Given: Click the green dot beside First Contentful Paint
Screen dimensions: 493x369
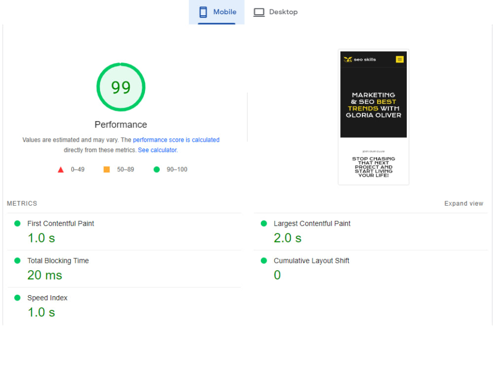Looking at the screenshot, I should [17, 223].
